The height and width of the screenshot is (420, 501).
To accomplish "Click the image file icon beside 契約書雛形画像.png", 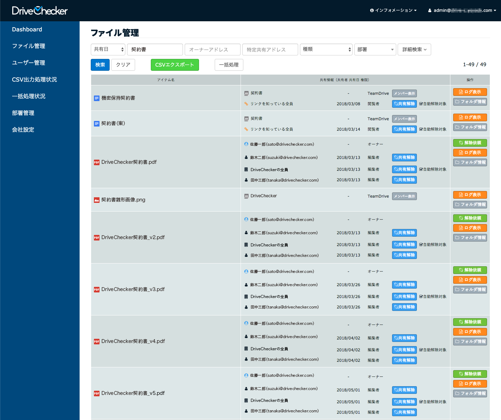I will click(x=97, y=200).
